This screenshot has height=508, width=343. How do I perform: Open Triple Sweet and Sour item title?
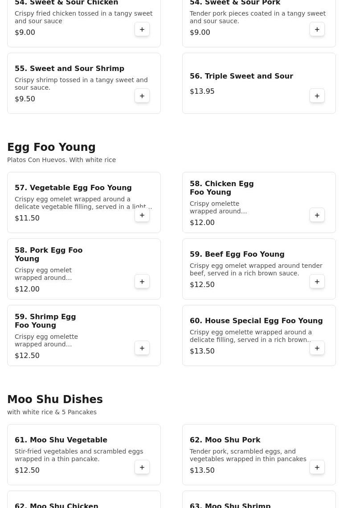[x=241, y=76]
